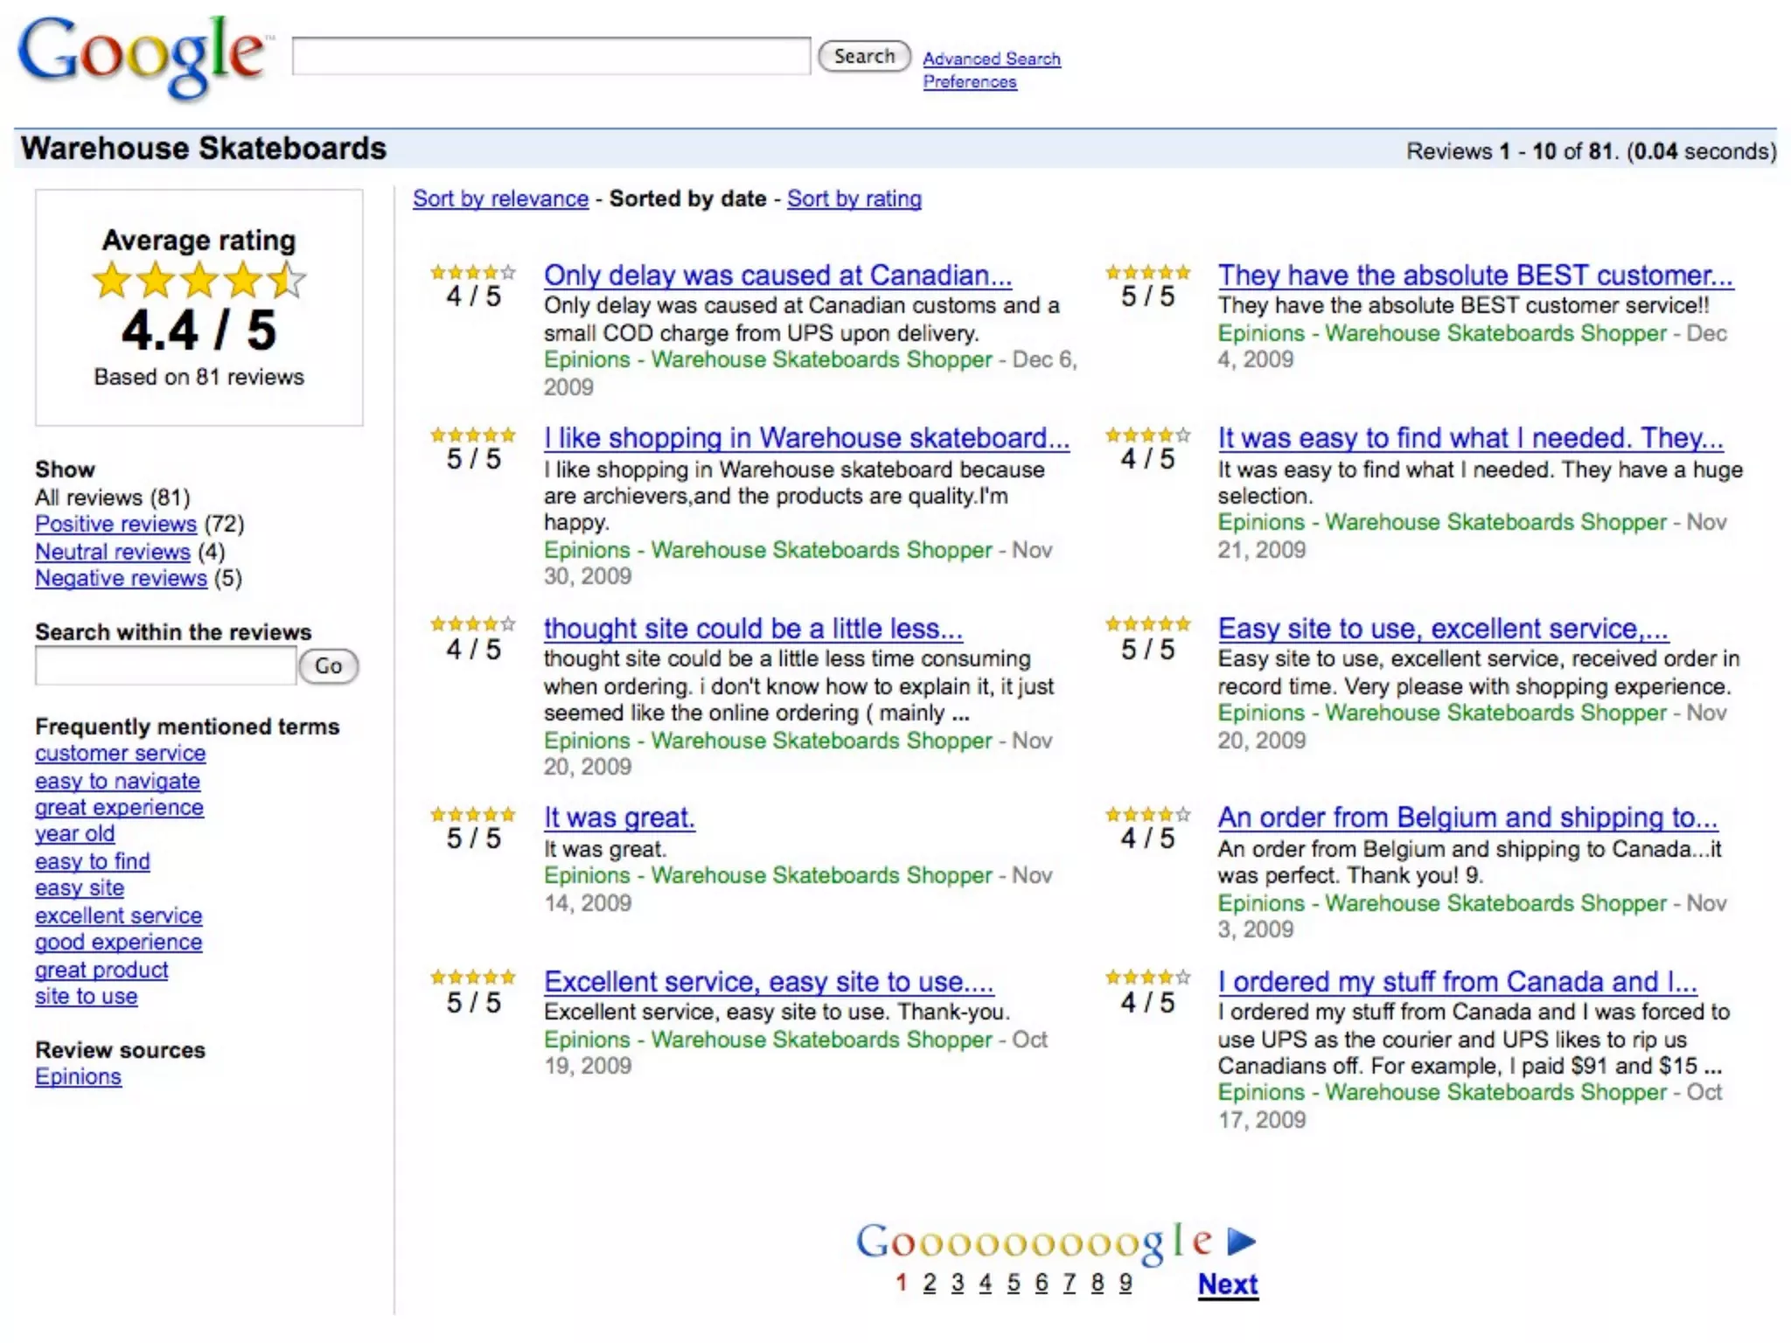Click the stars beside 'It was great.' review
Image resolution: width=1791 pixels, height=1343 pixels.
(472, 815)
